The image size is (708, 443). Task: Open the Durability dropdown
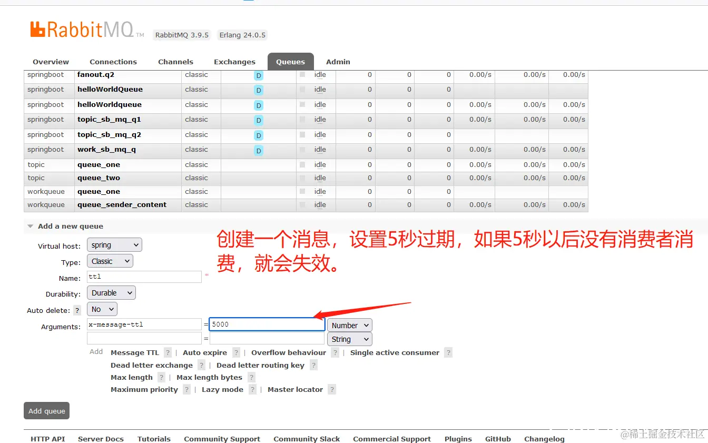coord(111,293)
